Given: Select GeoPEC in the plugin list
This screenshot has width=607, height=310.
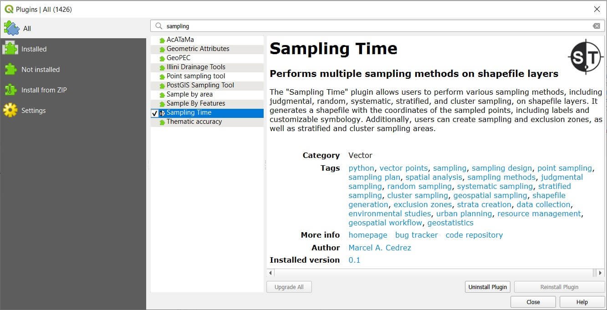Looking at the screenshot, I should (x=207, y=58).
